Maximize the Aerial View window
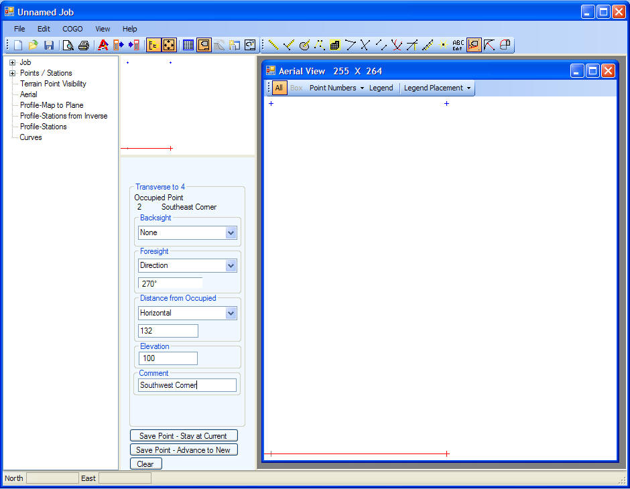The width and height of the screenshot is (630, 489). pos(592,72)
